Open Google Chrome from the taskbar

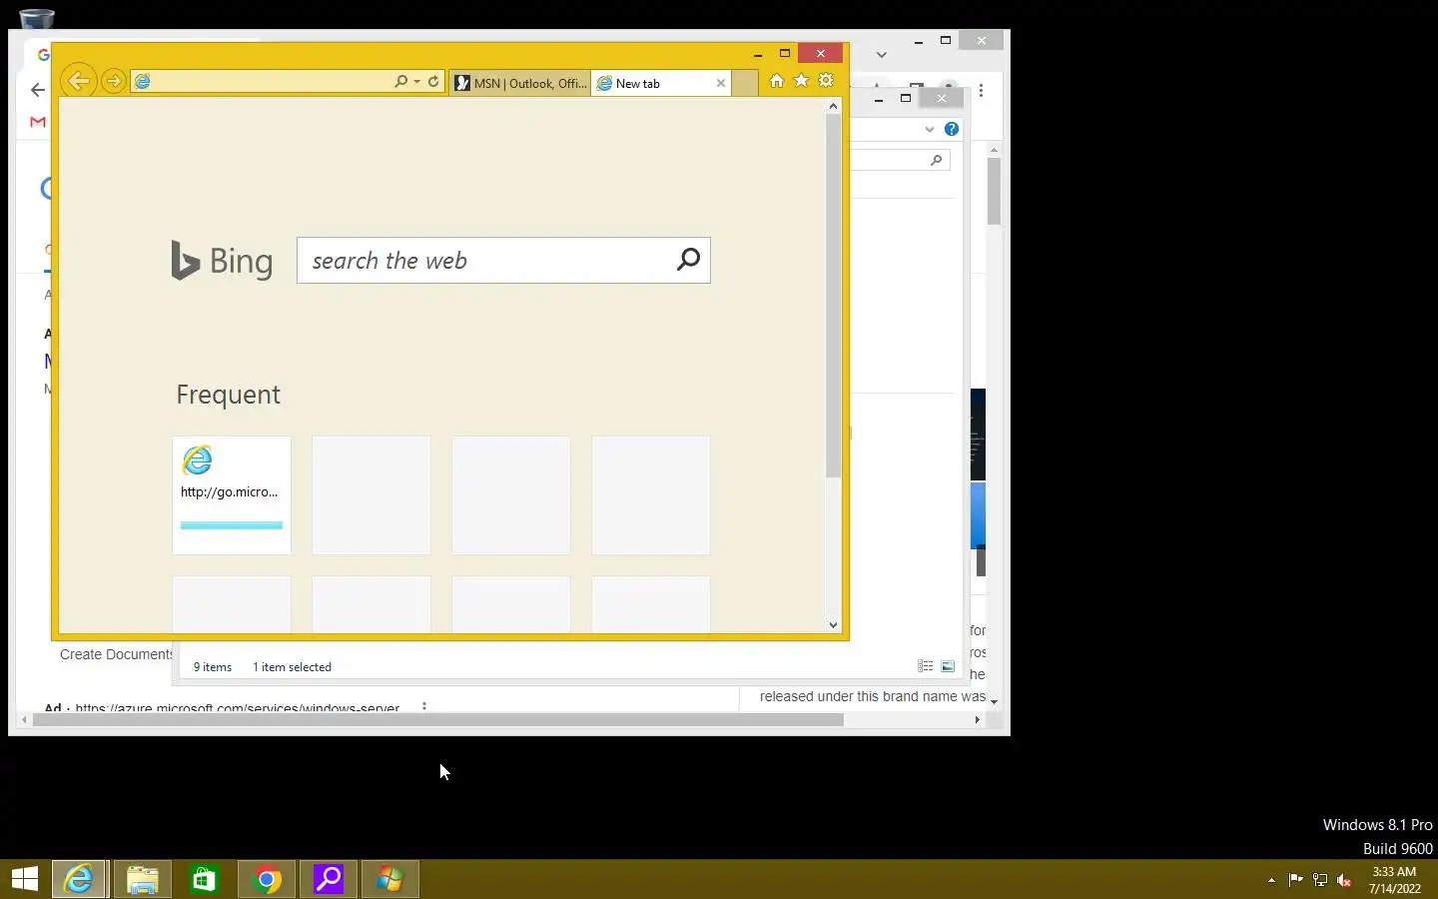click(x=267, y=879)
